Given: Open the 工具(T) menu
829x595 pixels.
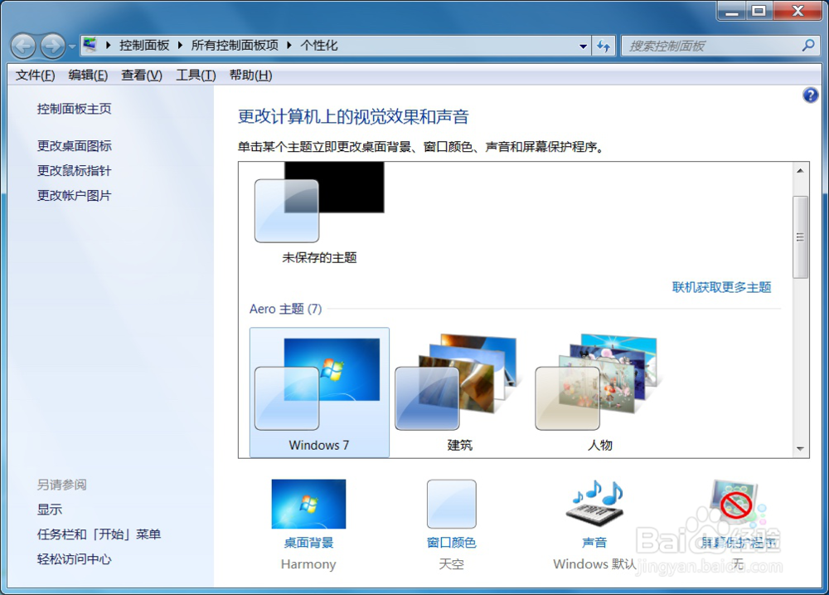Looking at the screenshot, I should 196,76.
